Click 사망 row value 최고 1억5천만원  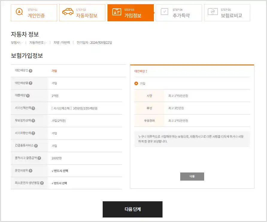(x=178, y=96)
